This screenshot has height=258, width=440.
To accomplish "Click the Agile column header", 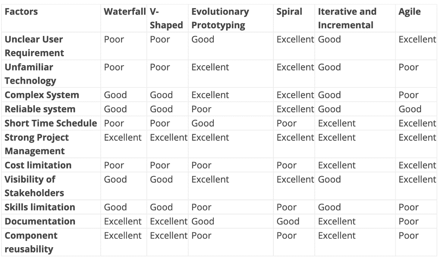I will tap(409, 12).
